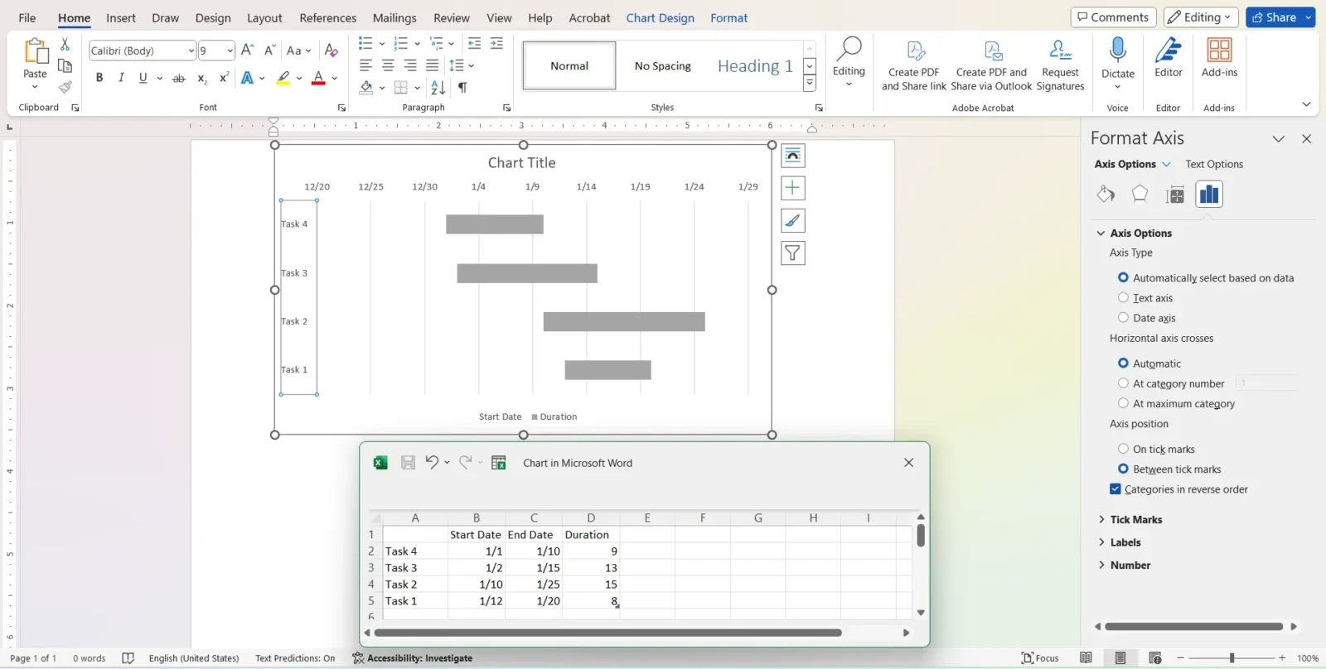Expand the Tick Marks section
The width and height of the screenshot is (1326, 669).
[x=1135, y=520]
